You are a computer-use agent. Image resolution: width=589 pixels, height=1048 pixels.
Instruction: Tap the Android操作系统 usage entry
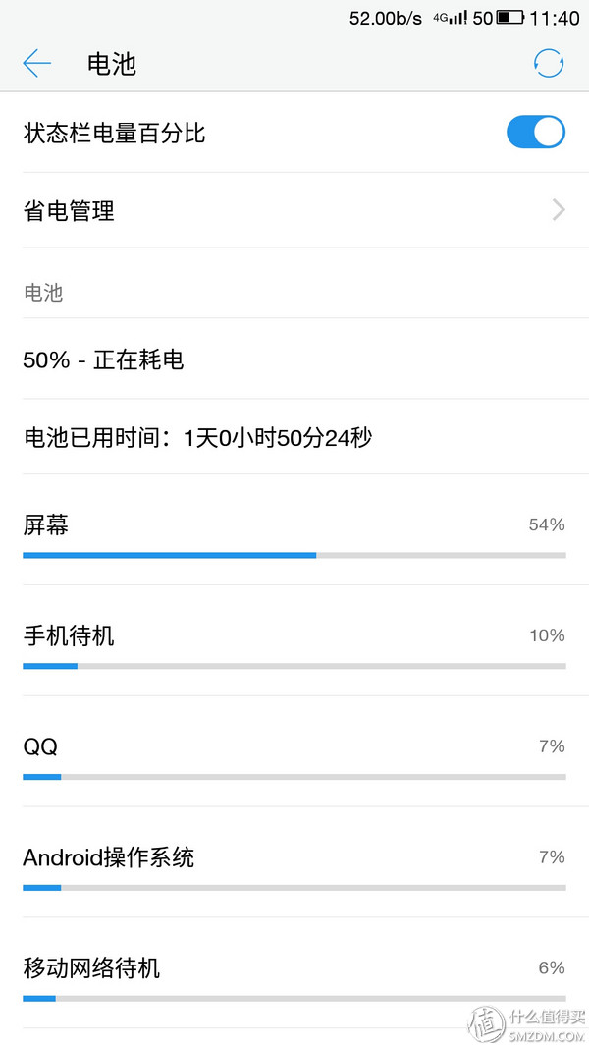tap(294, 862)
